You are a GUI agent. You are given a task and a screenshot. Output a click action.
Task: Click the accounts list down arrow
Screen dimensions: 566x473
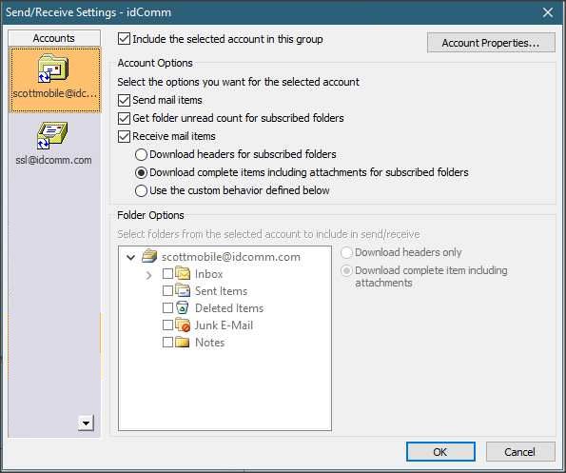click(86, 423)
